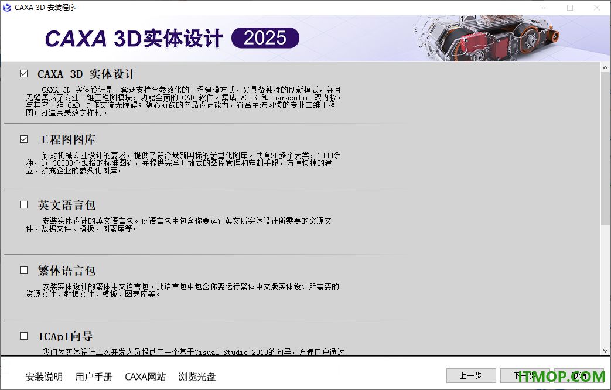Viewport: 611px width, 390px height.
Task: Click the scrollbar down arrow
Action: point(605,350)
